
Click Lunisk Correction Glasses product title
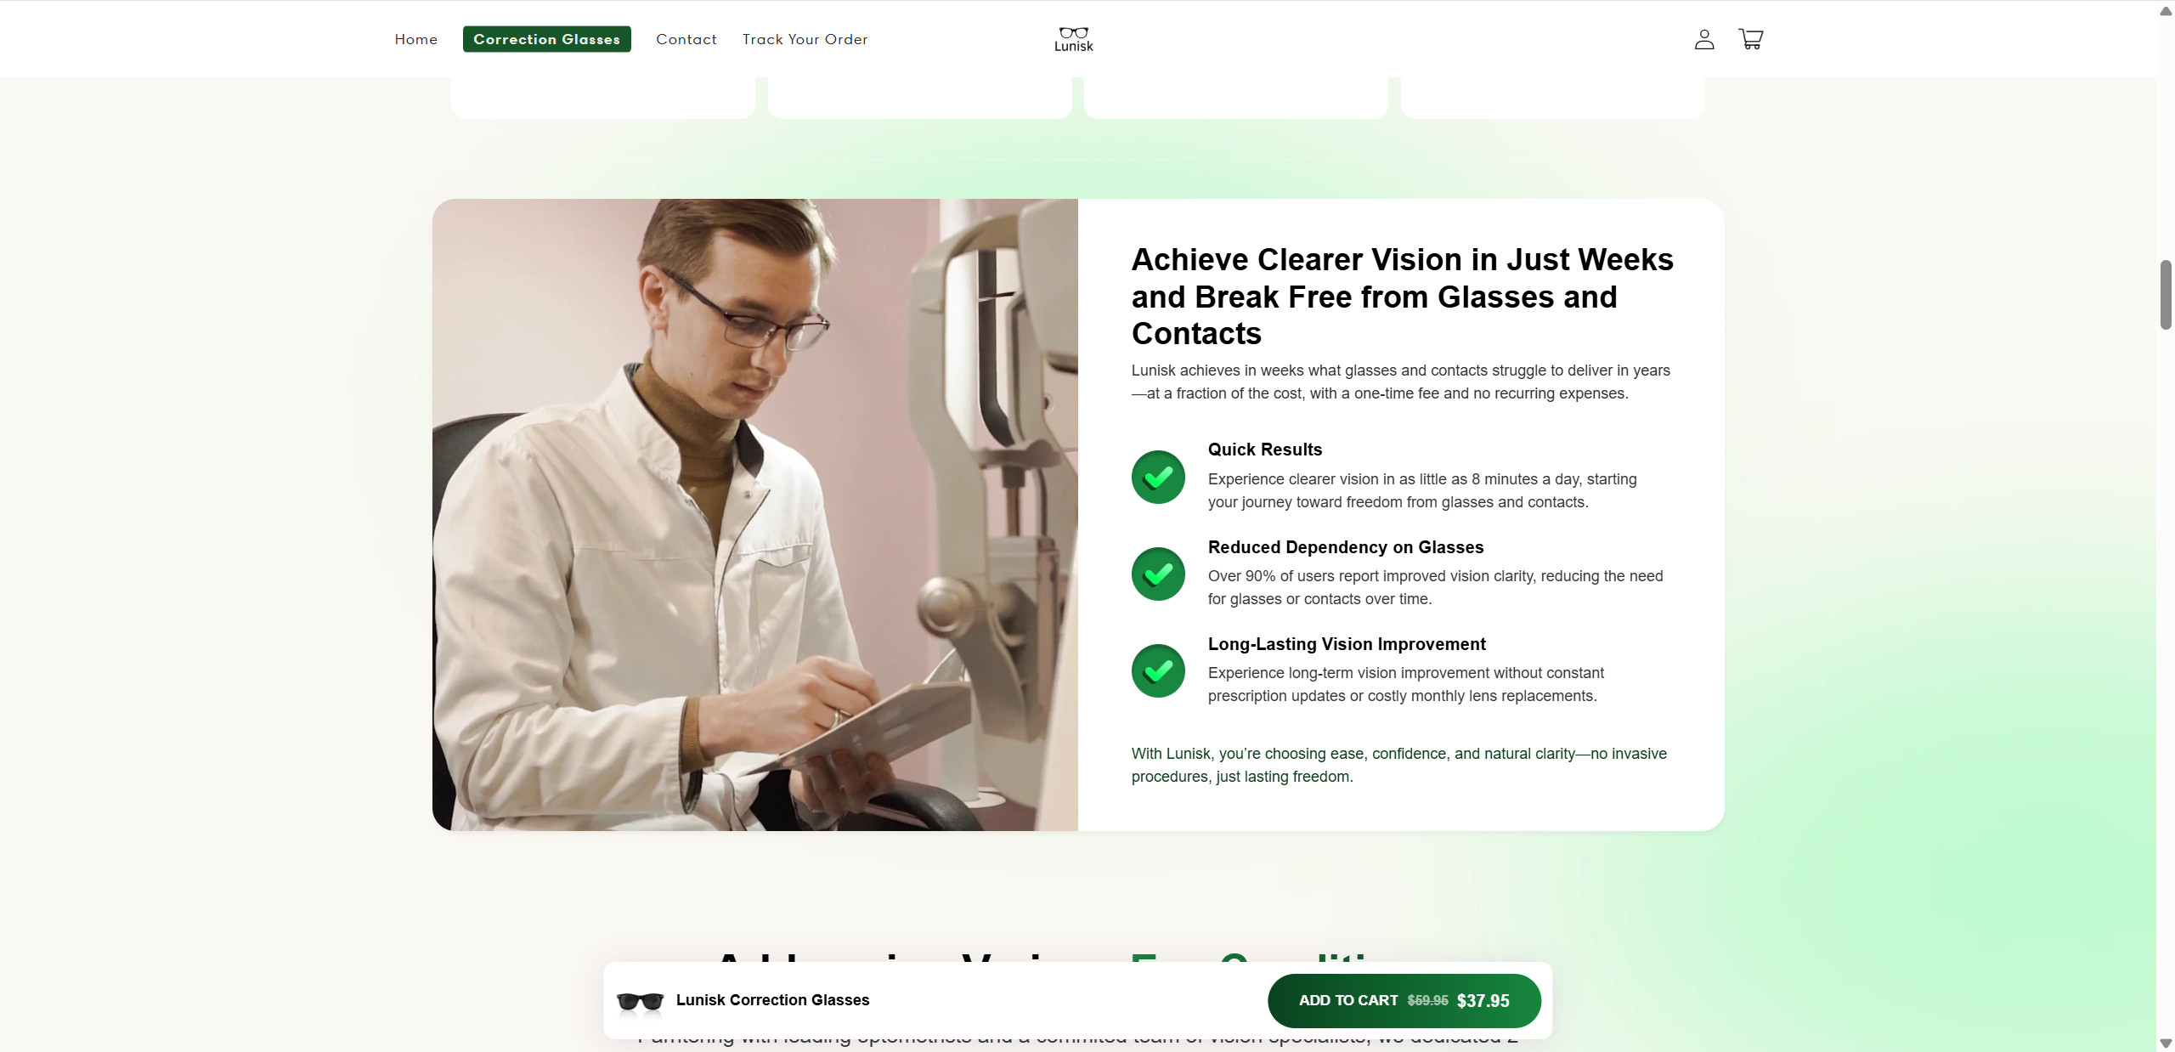click(x=772, y=1000)
